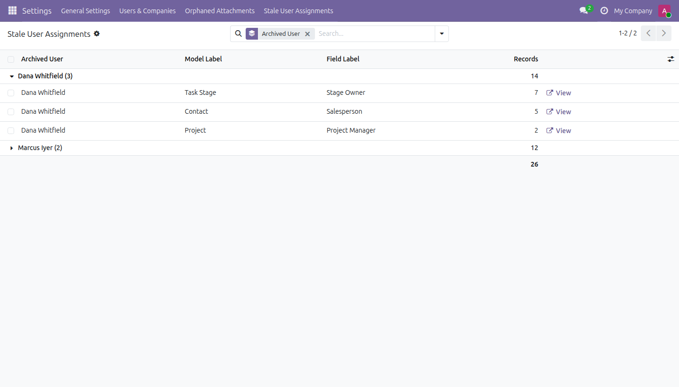Viewport: 679px width, 387px height.
Task: Click the Project model cell
Action: (195, 130)
